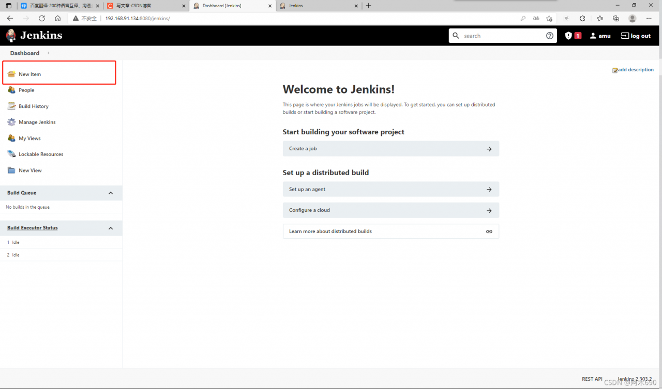Click the Jenkins title text in header
Viewport: 662px width, 389px height.
click(41, 36)
